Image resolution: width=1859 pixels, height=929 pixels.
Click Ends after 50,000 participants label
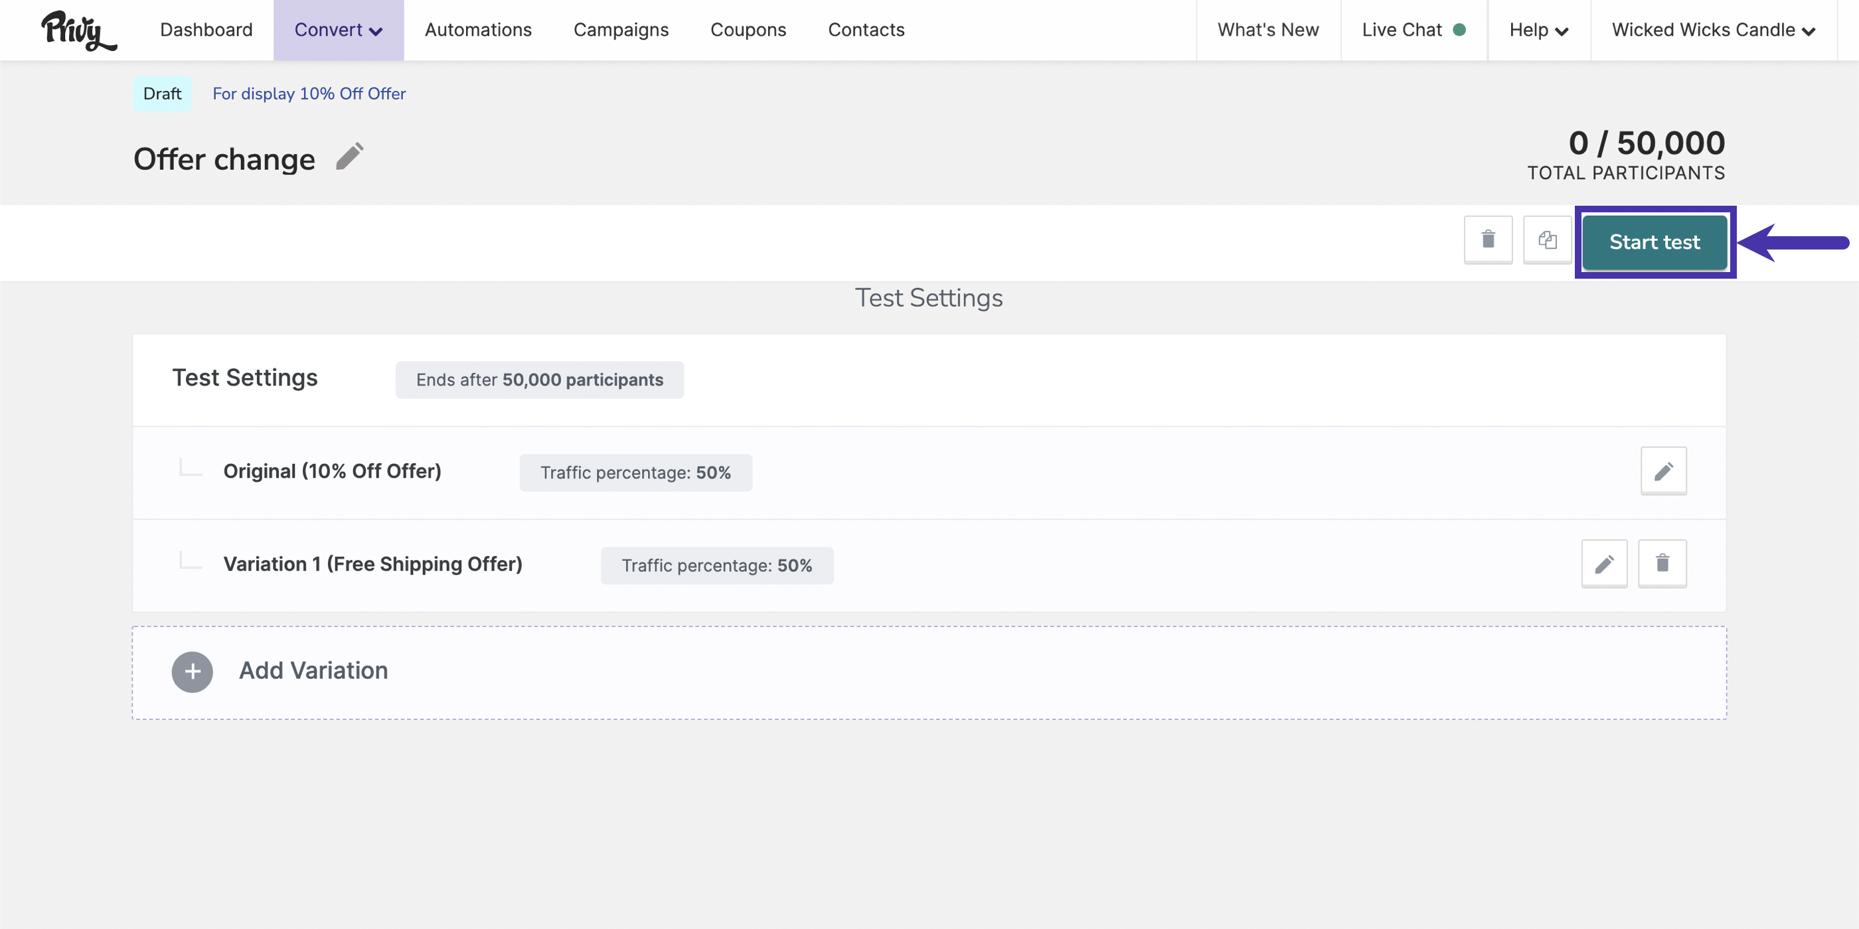click(540, 380)
